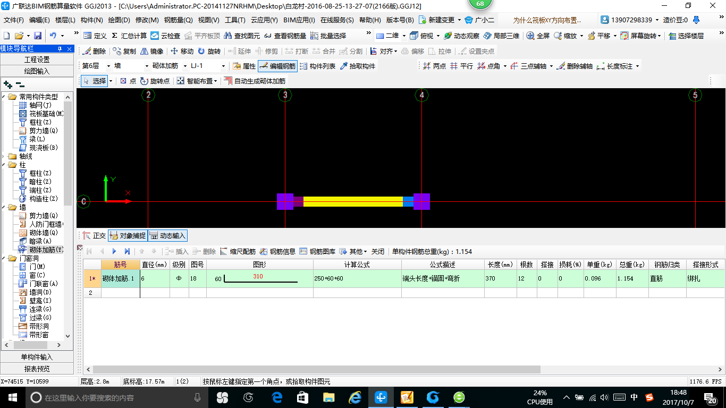The height and width of the screenshot is (408, 726).
Task: Open 钢筋信息 rebar information
Action: [277, 251]
